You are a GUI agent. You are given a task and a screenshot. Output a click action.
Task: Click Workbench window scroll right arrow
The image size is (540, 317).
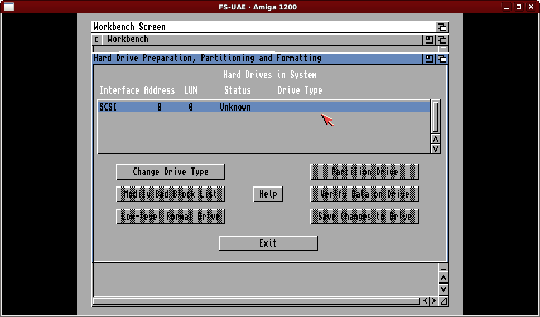[x=434, y=301]
